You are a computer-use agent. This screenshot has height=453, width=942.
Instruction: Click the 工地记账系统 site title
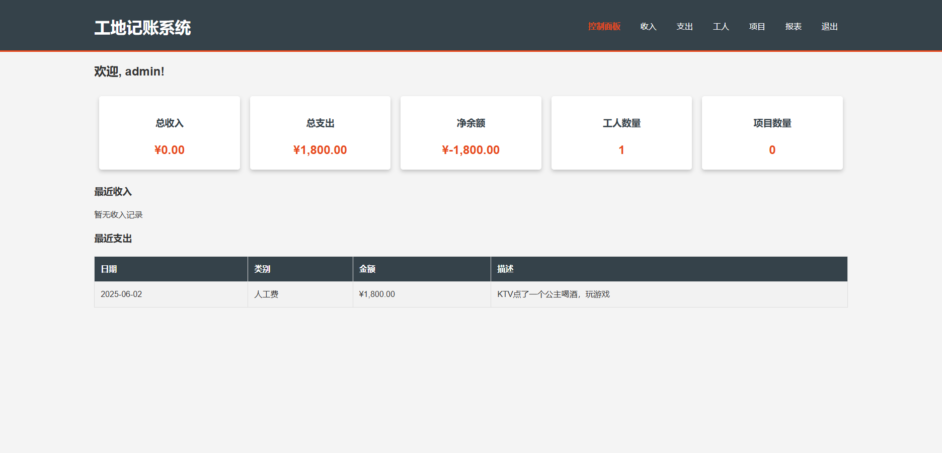click(x=143, y=28)
